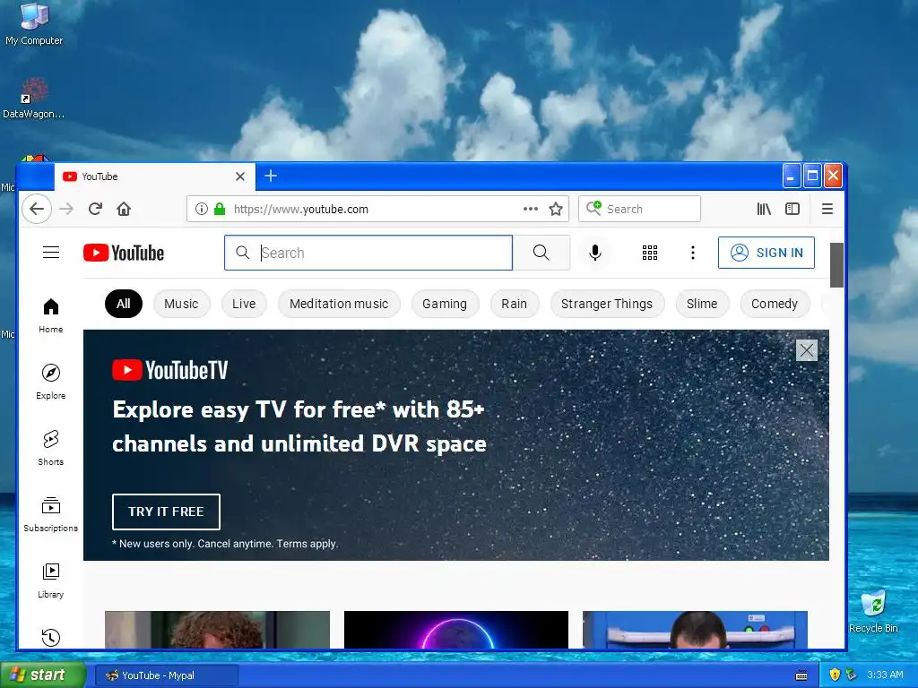Select the Music filter chip

[181, 304]
